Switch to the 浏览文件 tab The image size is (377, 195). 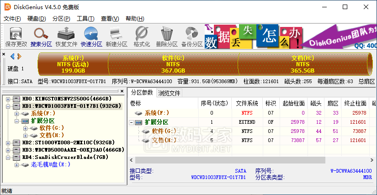[x=169, y=93]
